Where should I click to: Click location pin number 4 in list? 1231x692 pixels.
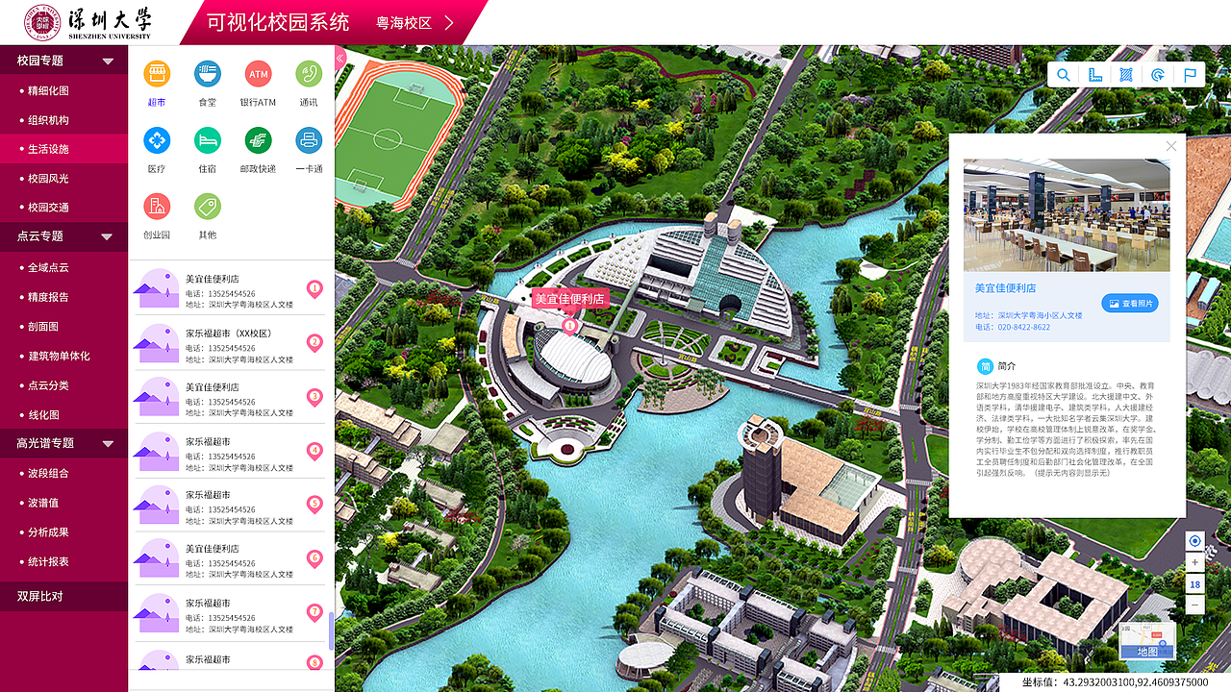click(x=314, y=450)
